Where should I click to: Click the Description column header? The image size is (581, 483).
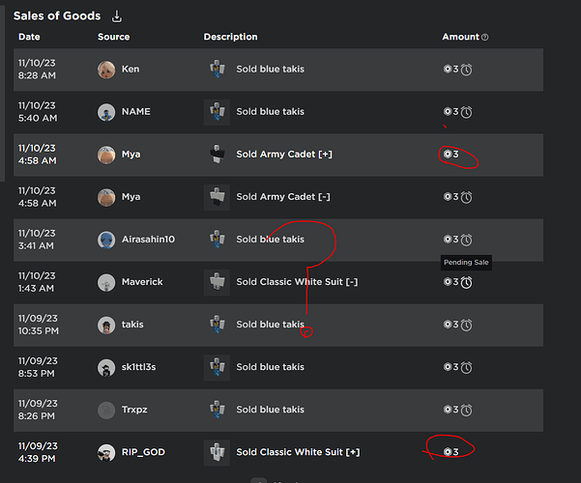pyautogui.click(x=230, y=37)
